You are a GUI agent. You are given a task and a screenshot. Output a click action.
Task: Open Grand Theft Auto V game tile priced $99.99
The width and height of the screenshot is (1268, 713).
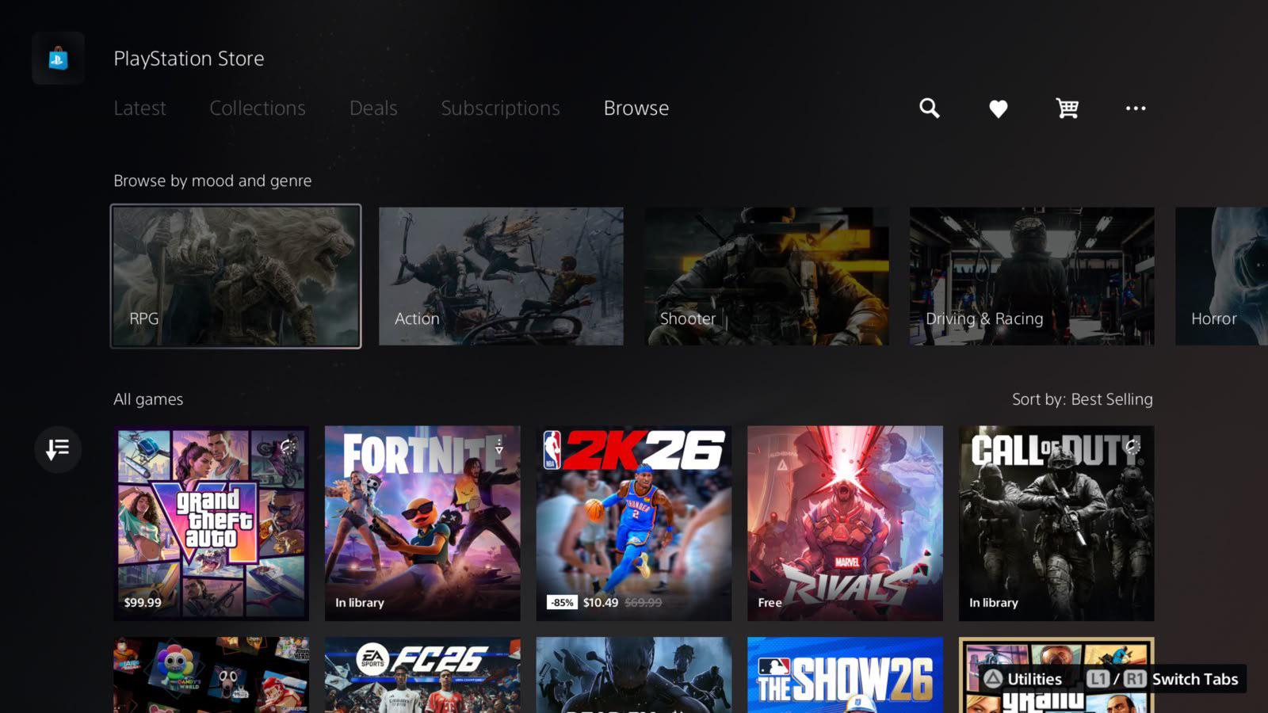click(211, 523)
